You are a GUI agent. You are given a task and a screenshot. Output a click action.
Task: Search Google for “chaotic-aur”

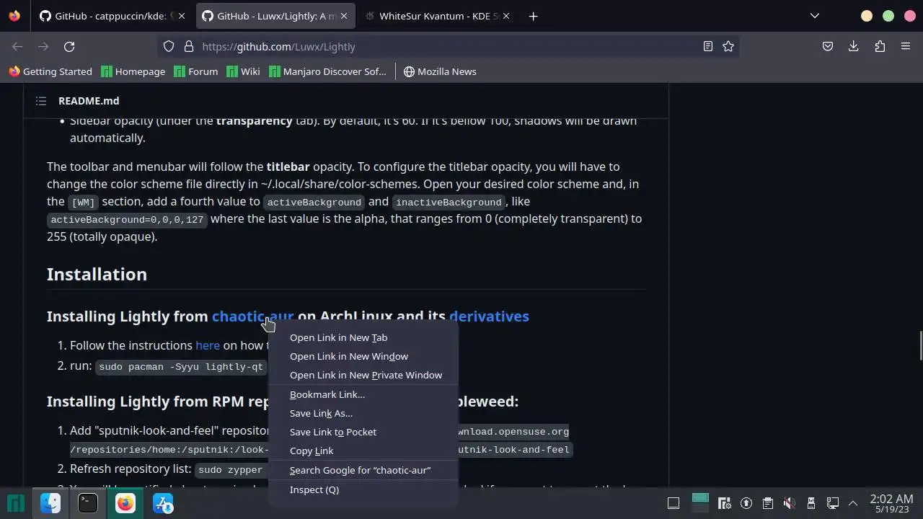363,470
